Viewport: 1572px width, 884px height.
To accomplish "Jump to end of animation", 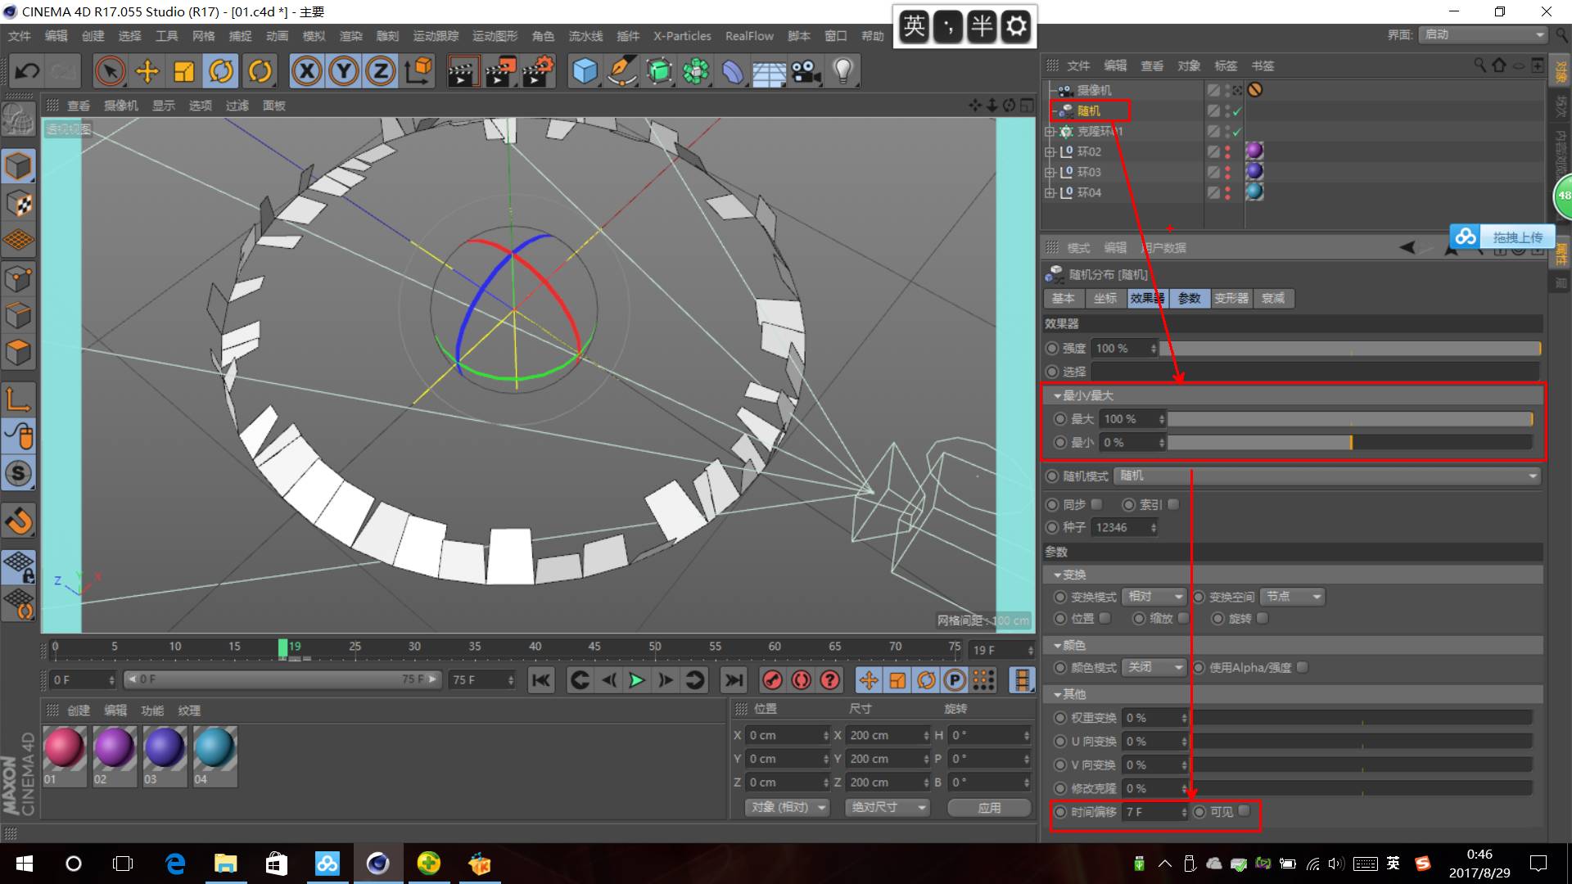I will (734, 680).
